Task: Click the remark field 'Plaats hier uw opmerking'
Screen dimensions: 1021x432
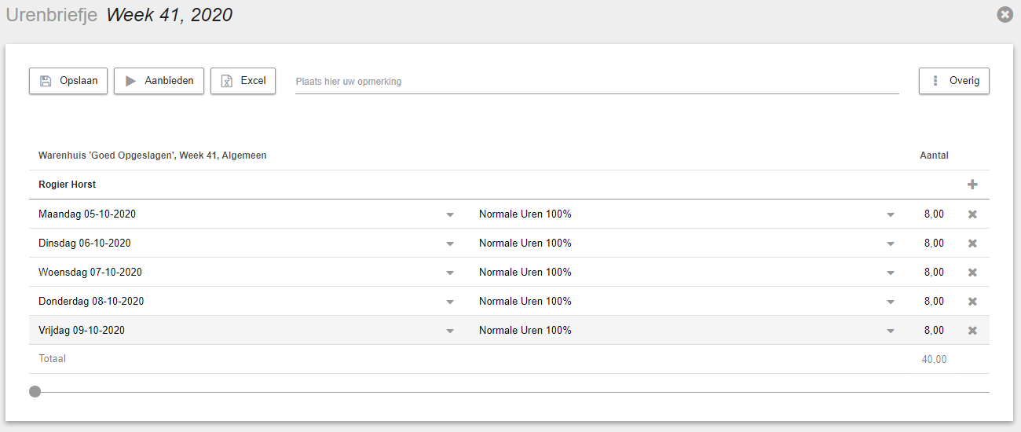Action: point(597,82)
